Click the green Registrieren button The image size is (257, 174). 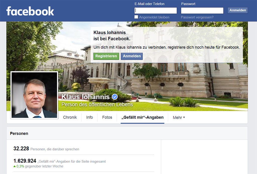[106, 56]
